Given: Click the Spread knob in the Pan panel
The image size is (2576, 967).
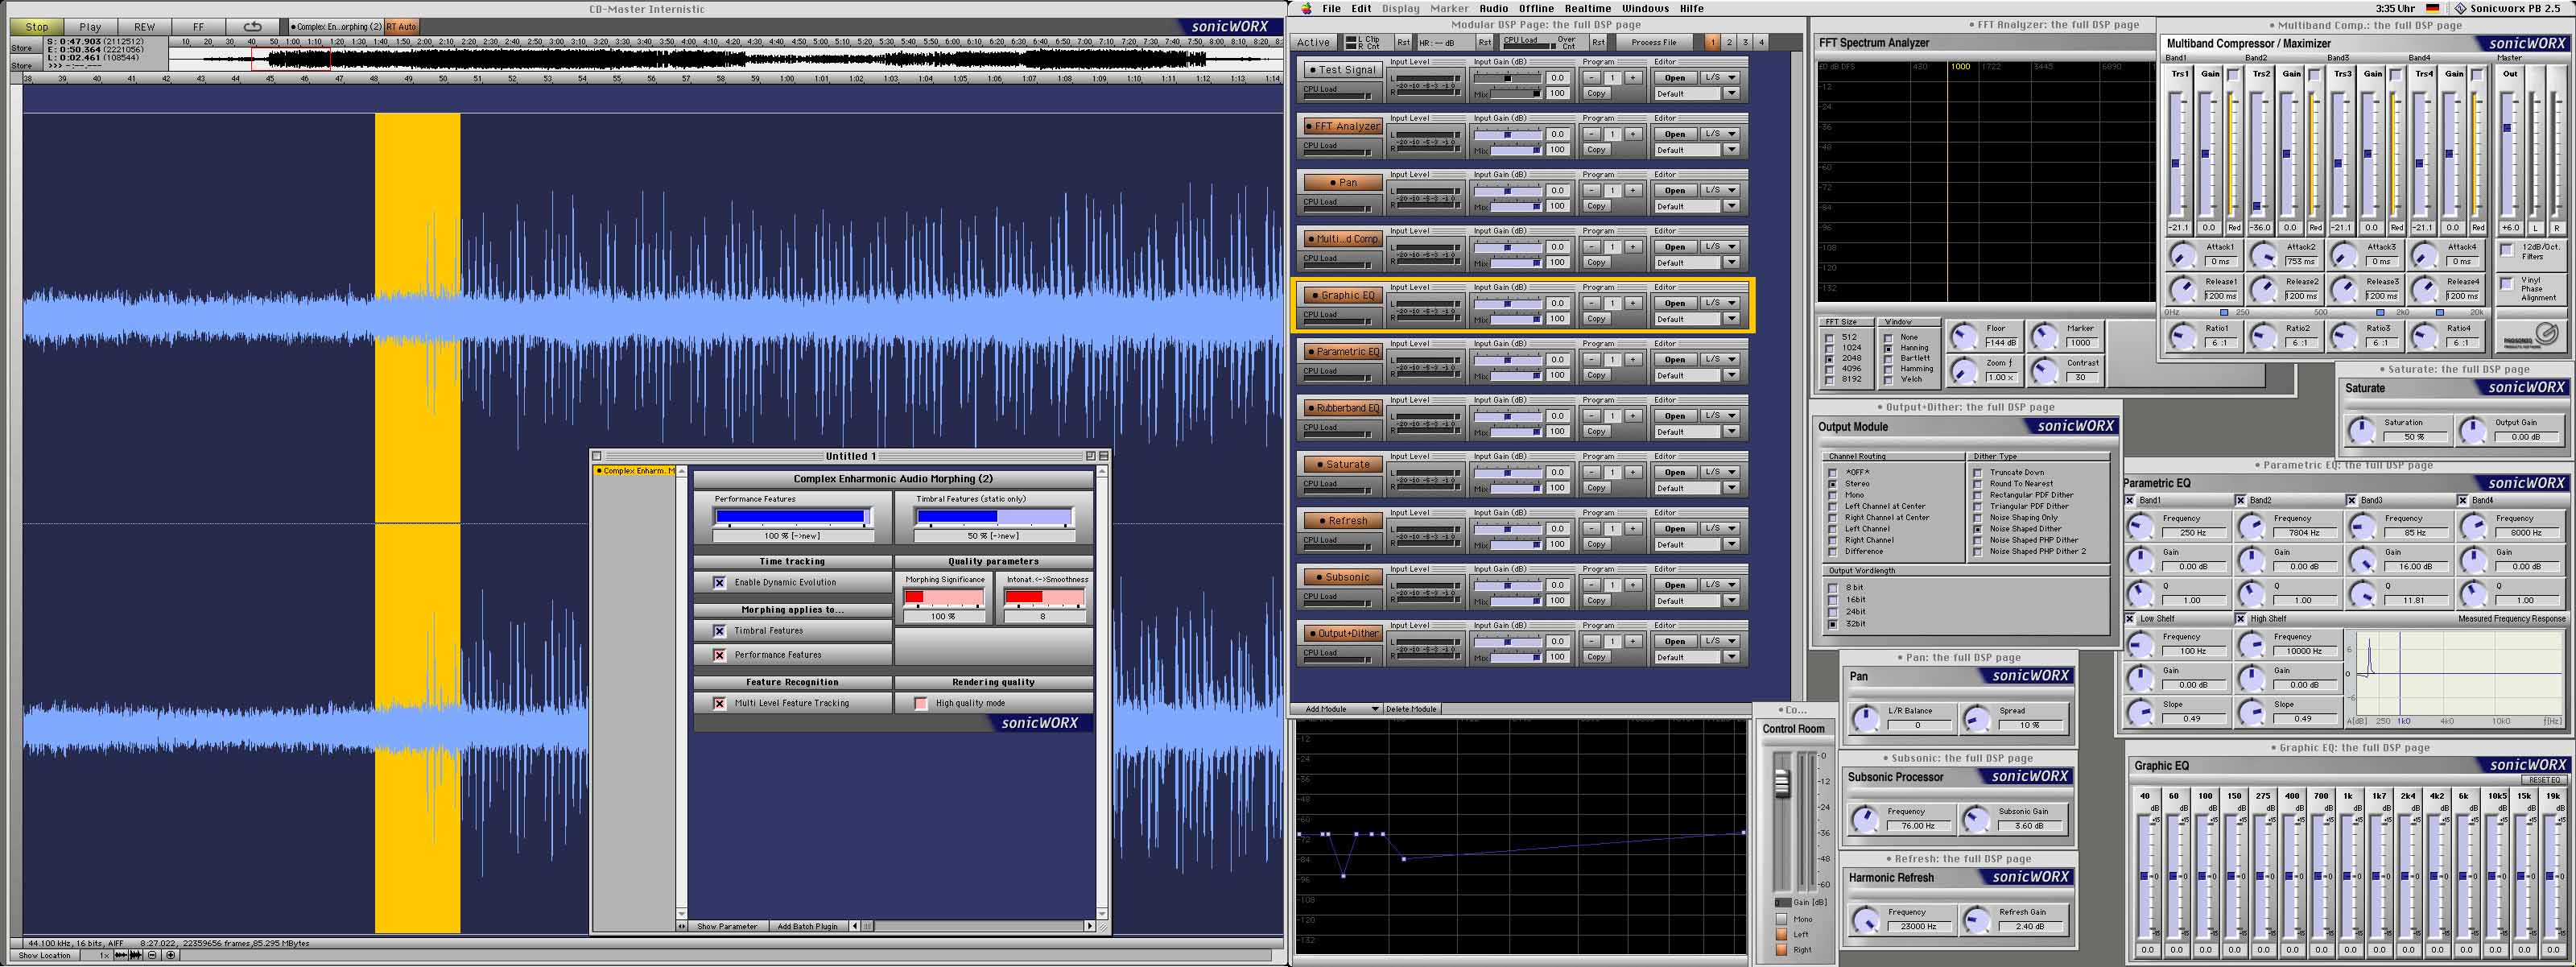Looking at the screenshot, I should click(1977, 718).
